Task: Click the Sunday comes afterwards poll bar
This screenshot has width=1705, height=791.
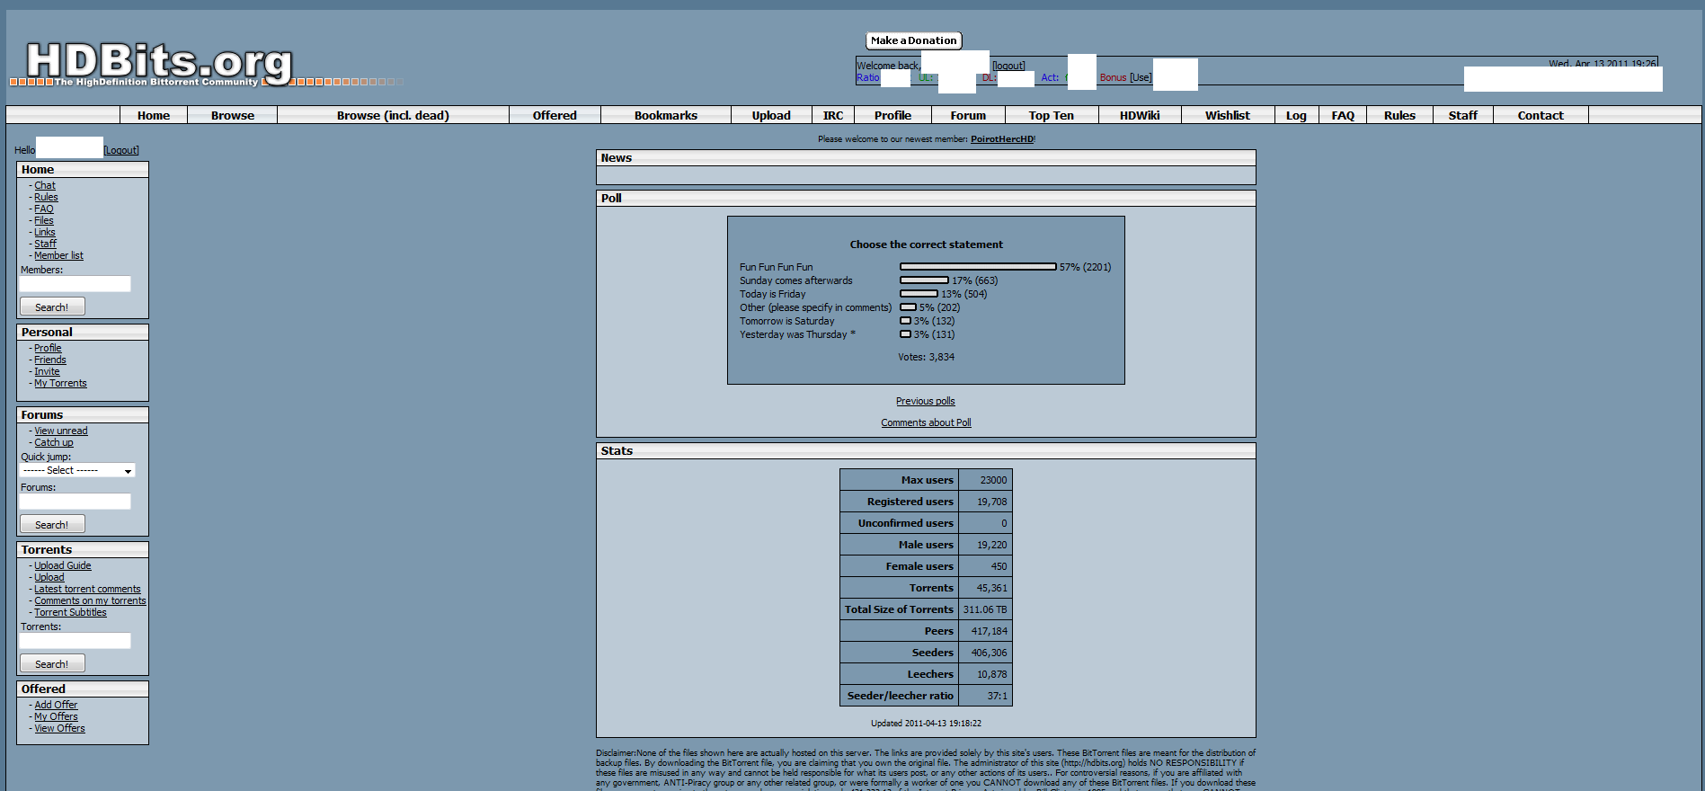Action: (x=924, y=280)
